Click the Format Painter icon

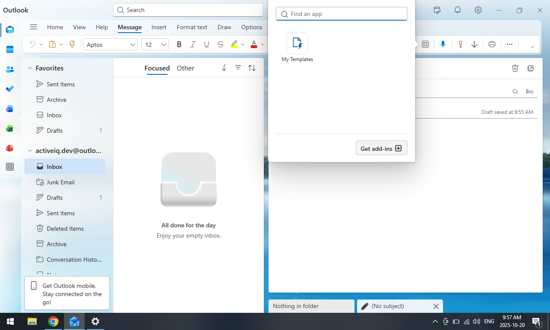point(72,44)
